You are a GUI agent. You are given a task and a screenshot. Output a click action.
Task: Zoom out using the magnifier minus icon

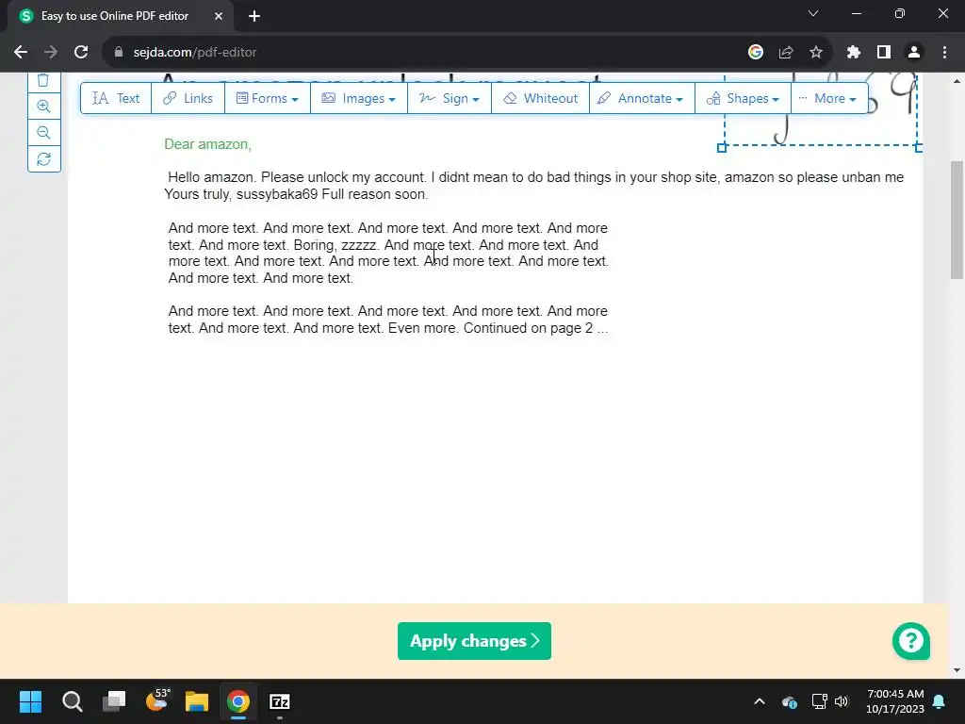click(43, 132)
